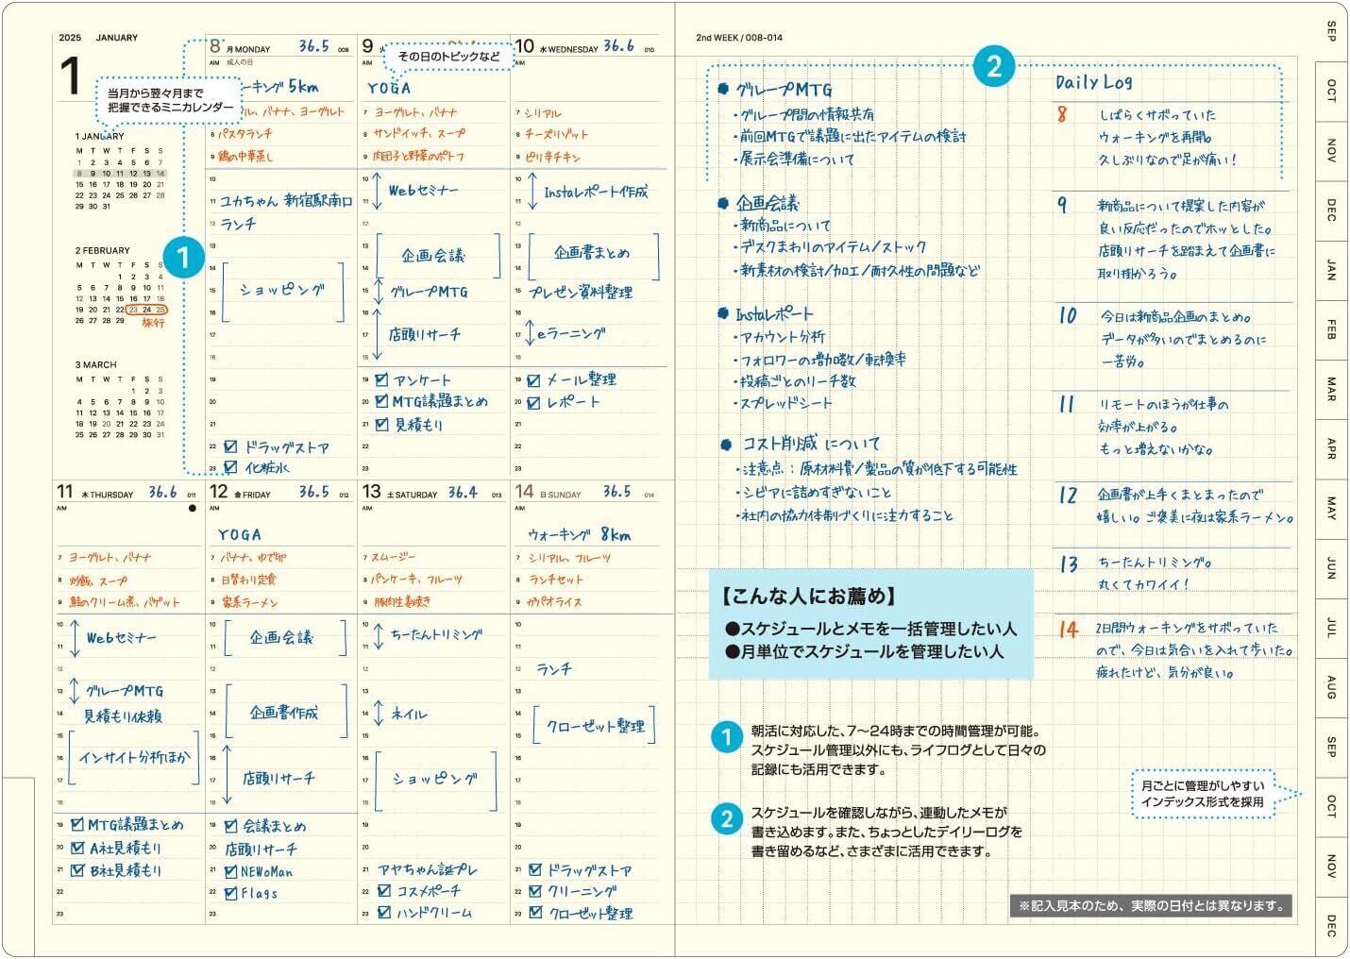The height and width of the screenshot is (959, 1350).
Task: Click the ユカちゃん 新宿駅南口 entry
Action: 286,201
